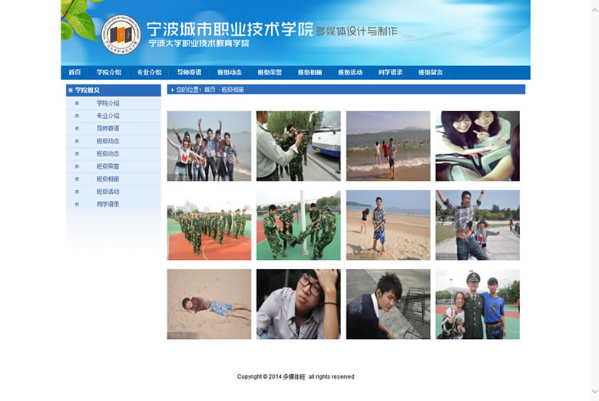Click the breadcrumb arrow before 您的位置
This screenshot has width=599, height=401.
[172, 90]
